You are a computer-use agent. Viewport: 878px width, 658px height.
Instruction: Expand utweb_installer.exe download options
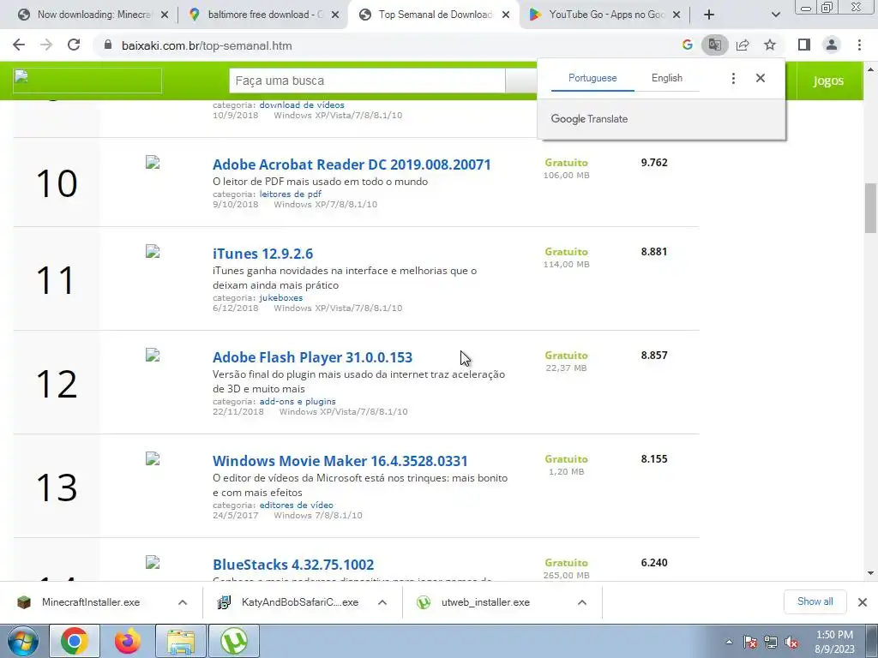(x=582, y=602)
